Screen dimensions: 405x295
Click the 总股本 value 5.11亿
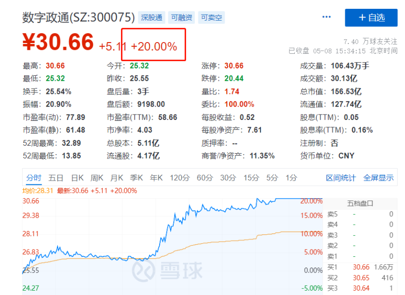[148, 143]
